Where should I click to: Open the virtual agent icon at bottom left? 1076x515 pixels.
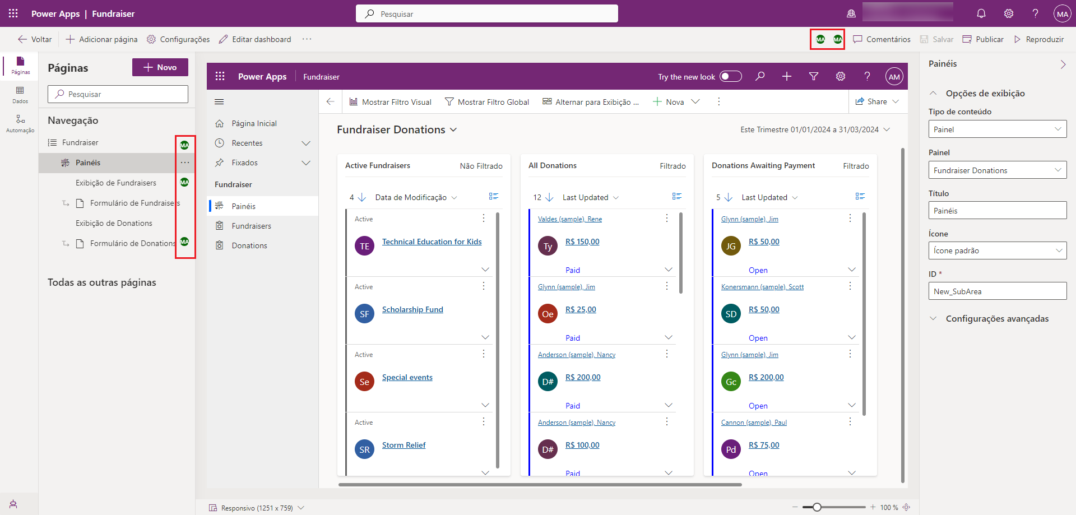click(13, 504)
